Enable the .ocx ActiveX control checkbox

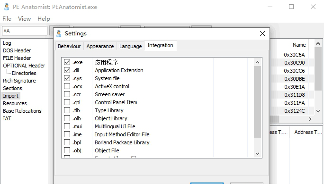coord(67,86)
